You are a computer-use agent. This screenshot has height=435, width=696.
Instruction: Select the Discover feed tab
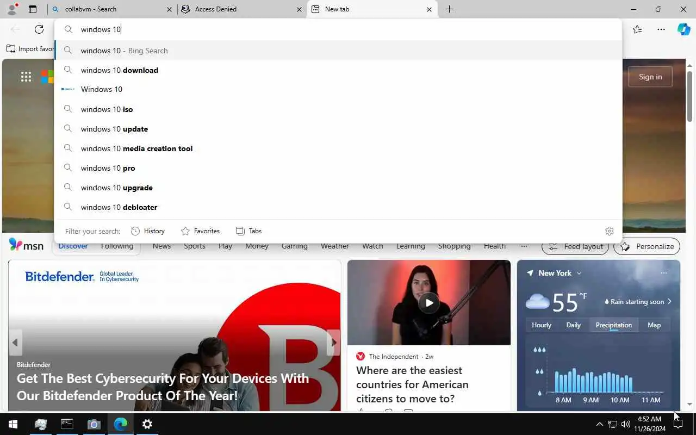(73, 246)
